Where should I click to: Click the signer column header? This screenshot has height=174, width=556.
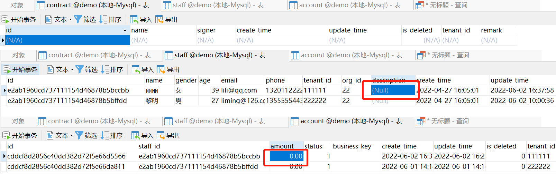point(206,30)
